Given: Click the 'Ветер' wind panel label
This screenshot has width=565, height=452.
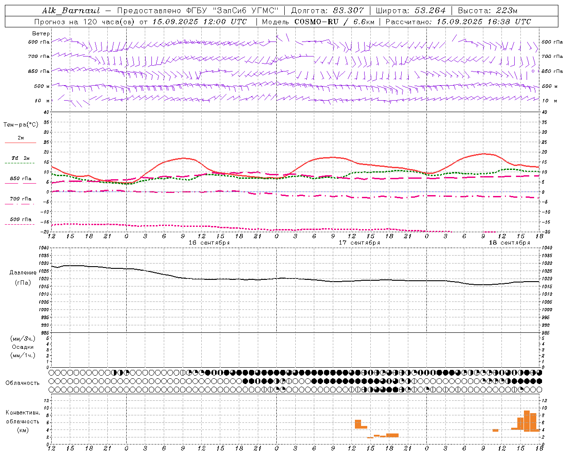Looking at the screenshot, I should tap(41, 34).
